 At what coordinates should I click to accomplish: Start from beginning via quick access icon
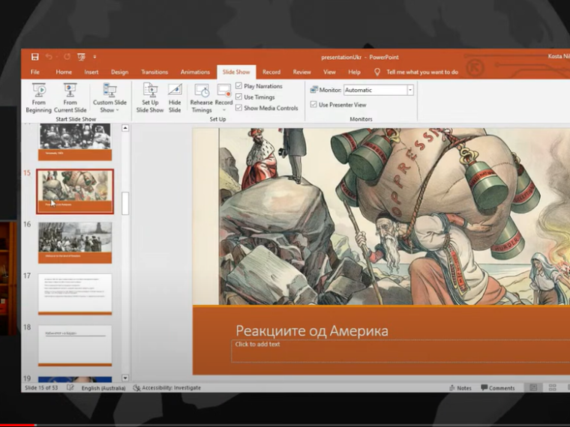[x=82, y=57]
